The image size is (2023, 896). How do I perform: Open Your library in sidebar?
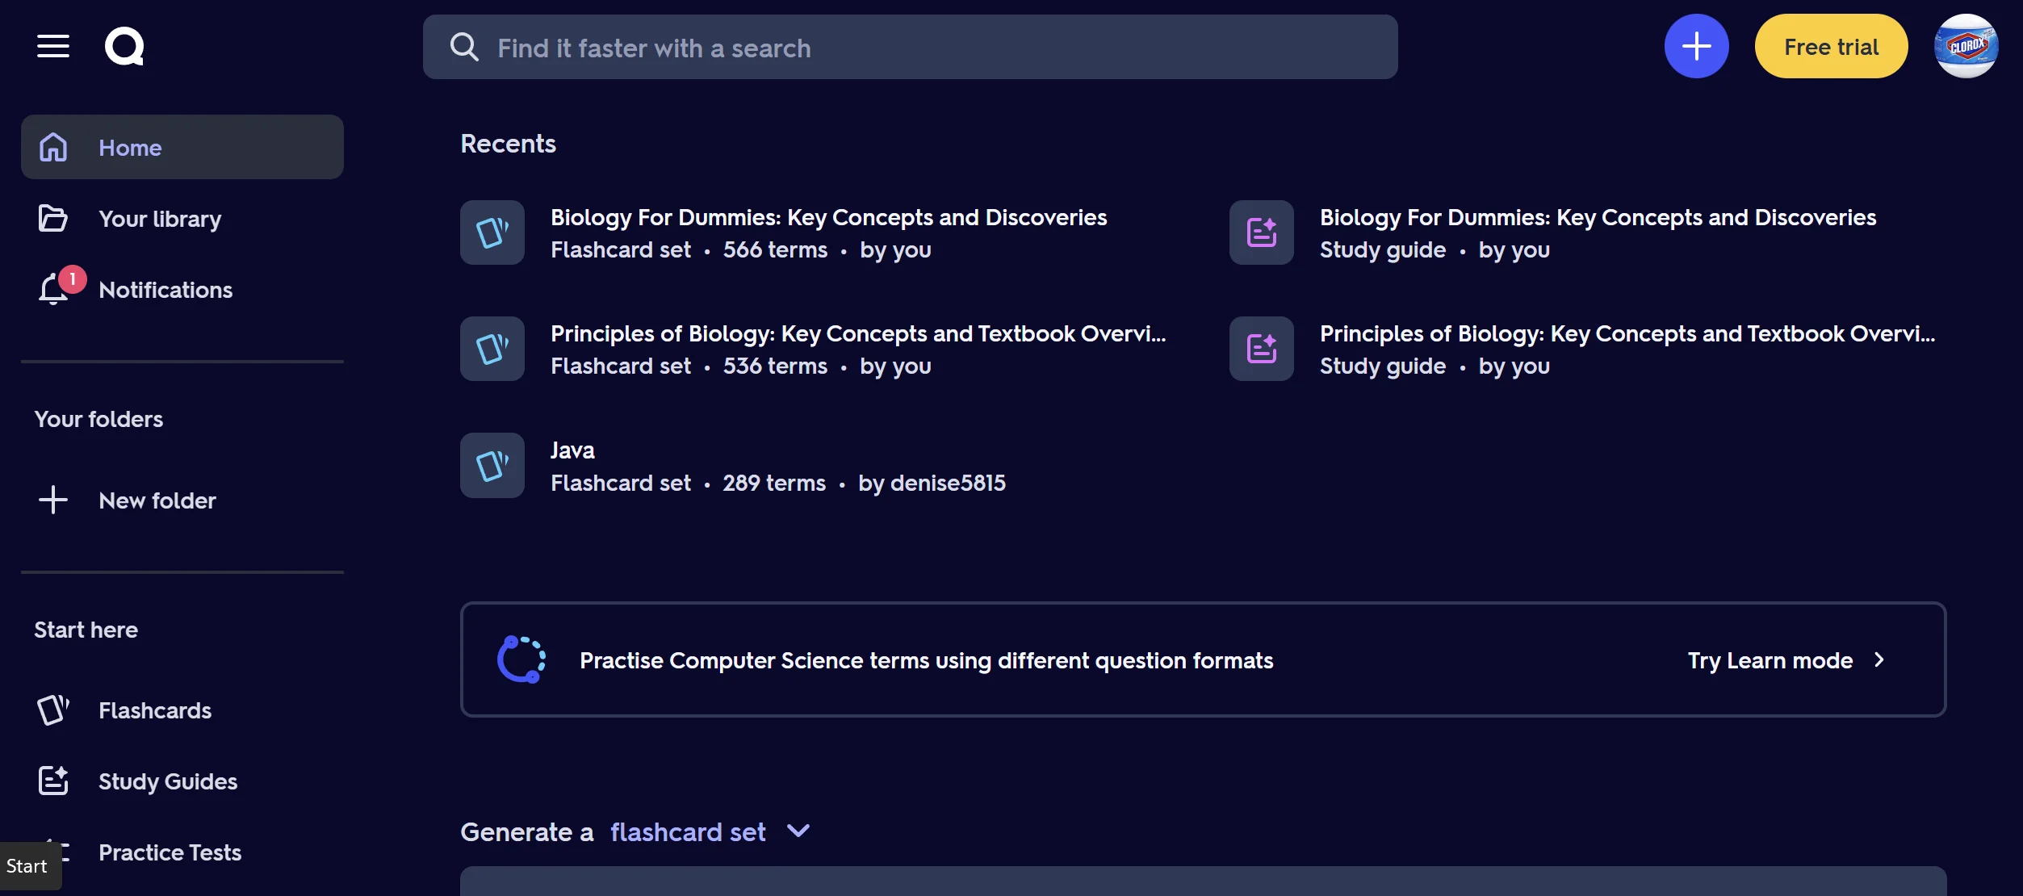tap(160, 219)
